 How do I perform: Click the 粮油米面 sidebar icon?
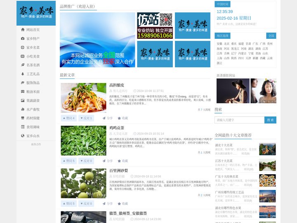(x=23, y=92)
